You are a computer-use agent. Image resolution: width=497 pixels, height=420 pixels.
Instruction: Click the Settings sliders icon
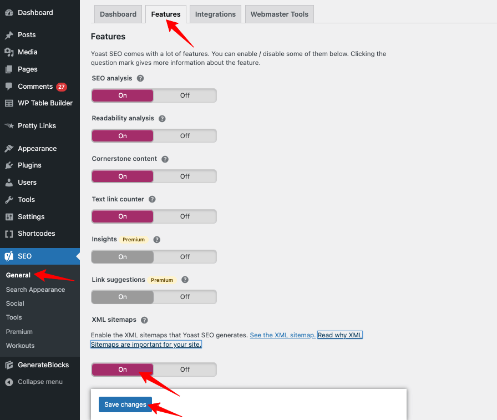(9, 217)
